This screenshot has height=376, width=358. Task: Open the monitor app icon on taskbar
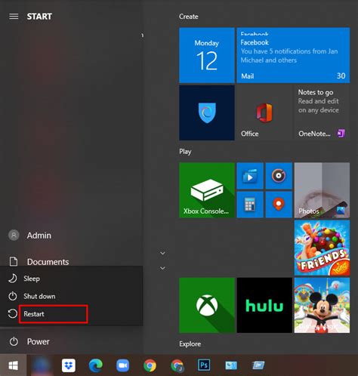pos(231,365)
